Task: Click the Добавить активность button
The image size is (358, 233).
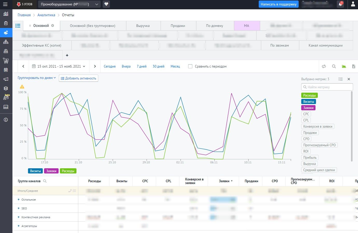Action: coord(79,78)
